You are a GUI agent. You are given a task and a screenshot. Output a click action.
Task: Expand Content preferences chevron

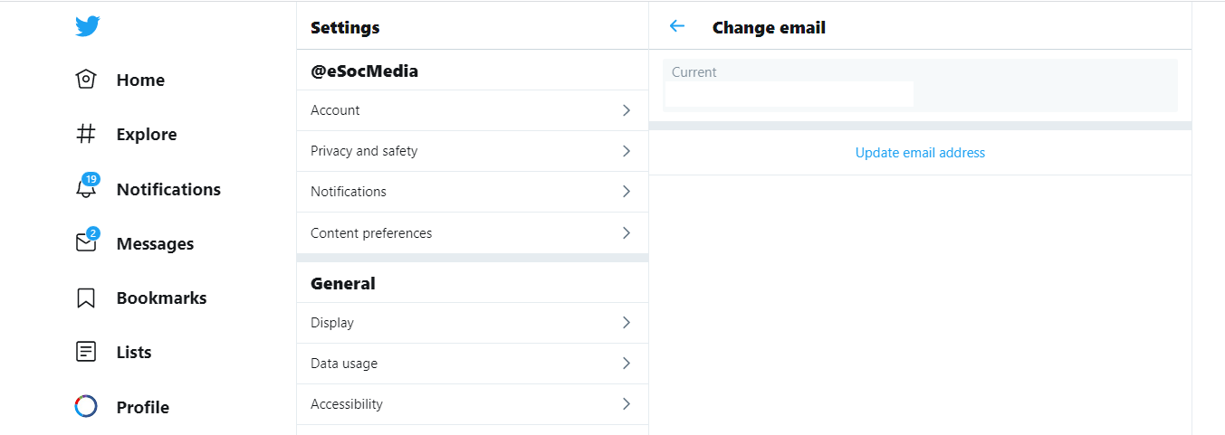[x=626, y=232]
